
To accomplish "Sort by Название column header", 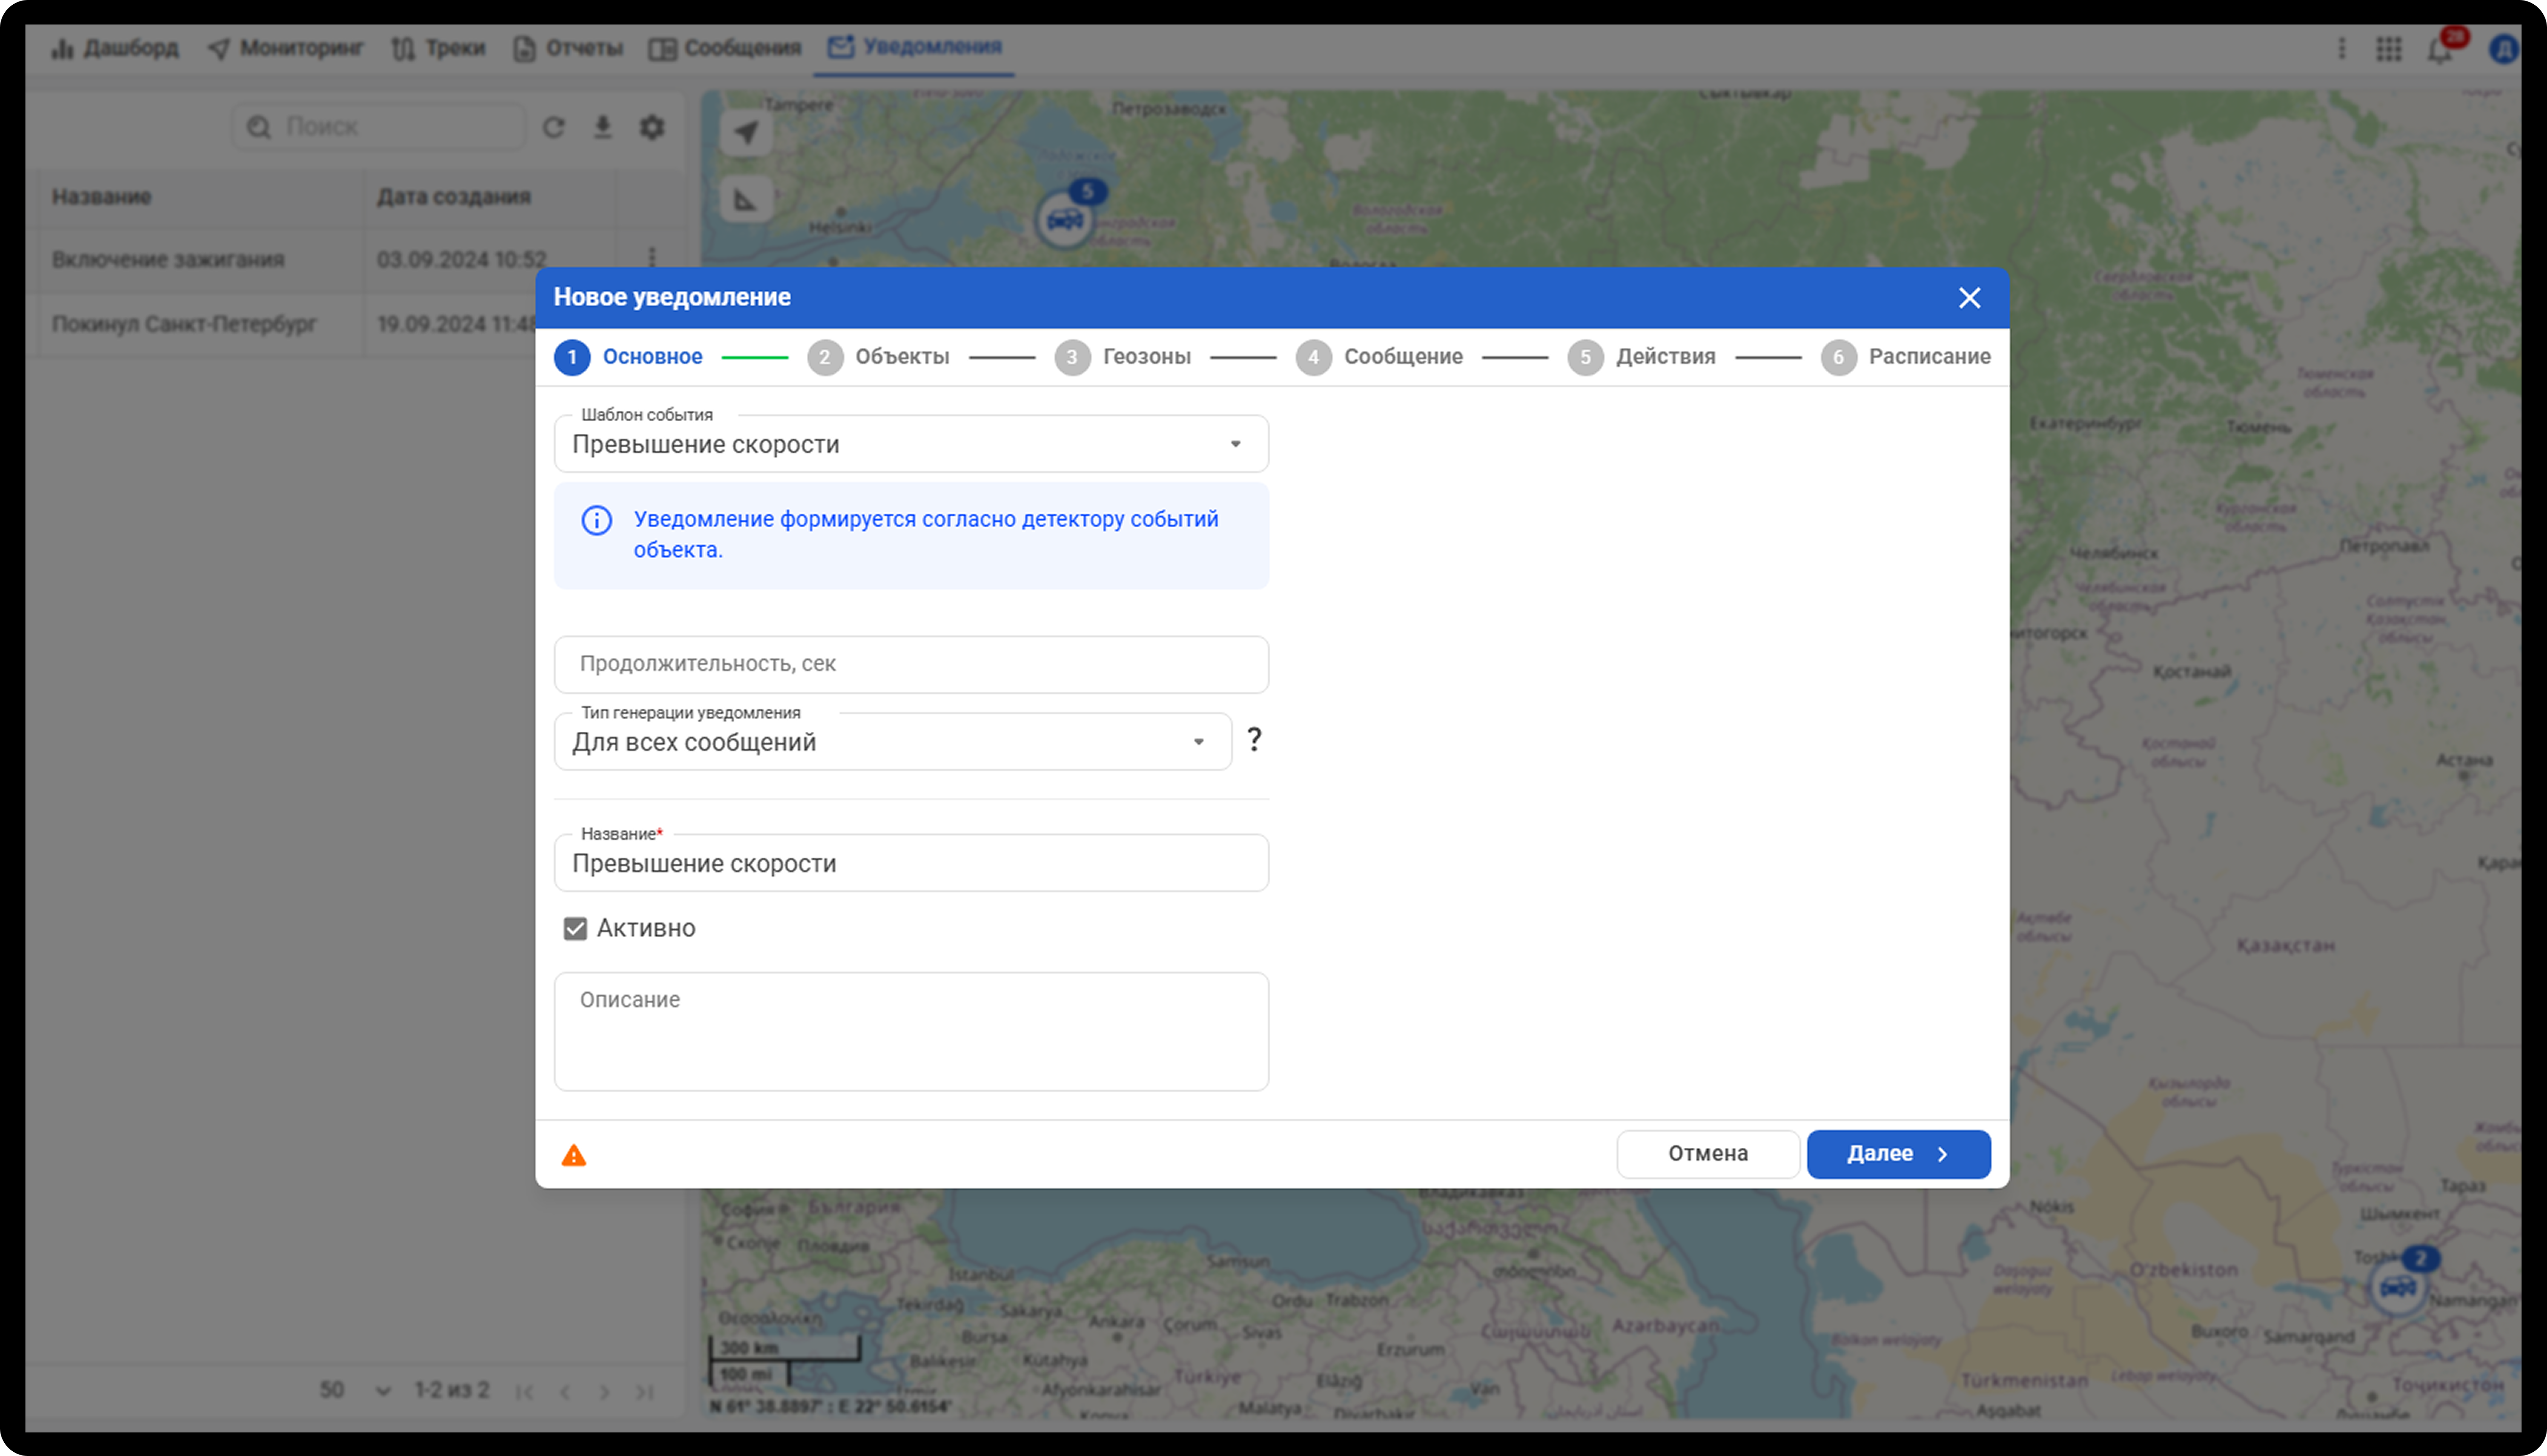I will point(102,197).
